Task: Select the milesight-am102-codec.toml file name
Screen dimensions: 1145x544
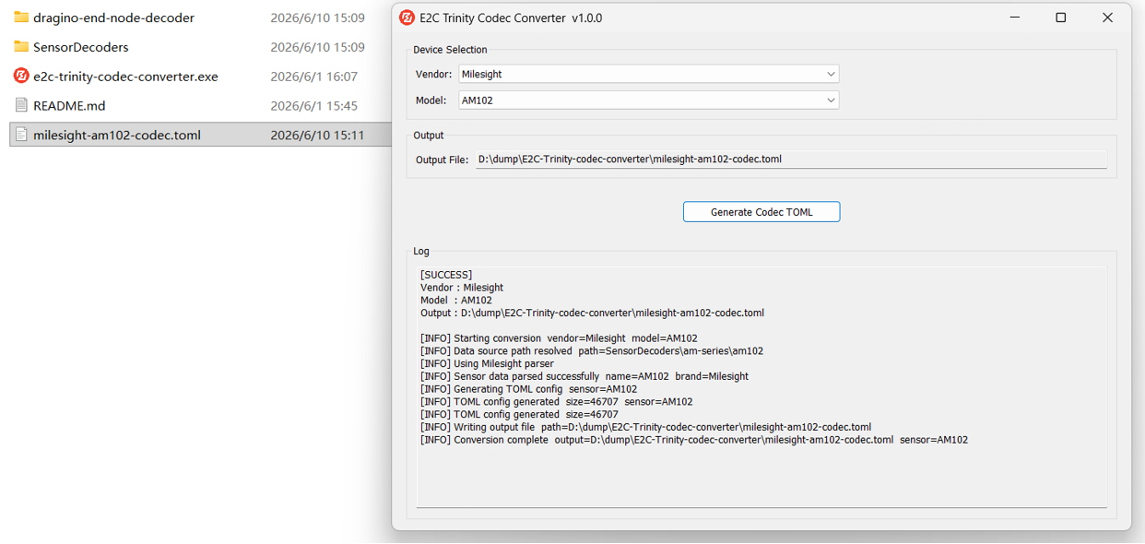Action: 117,136
